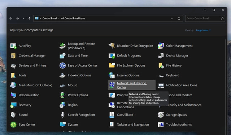Open the Default Programs icon

(x=112, y=56)
